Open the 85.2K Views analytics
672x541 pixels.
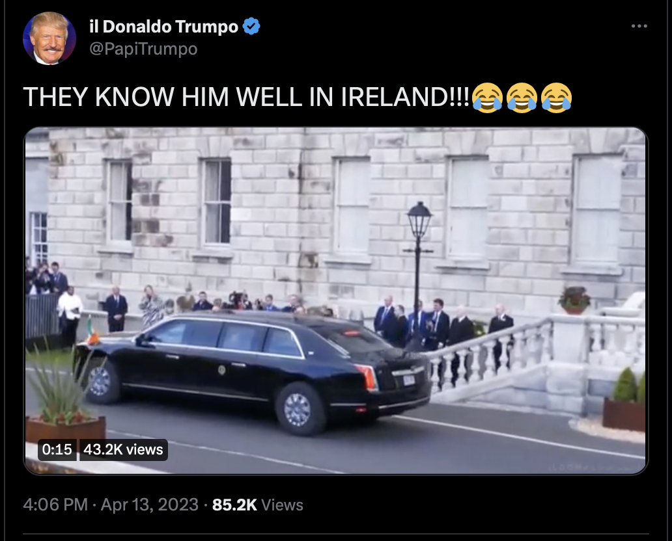click(258, 505)
